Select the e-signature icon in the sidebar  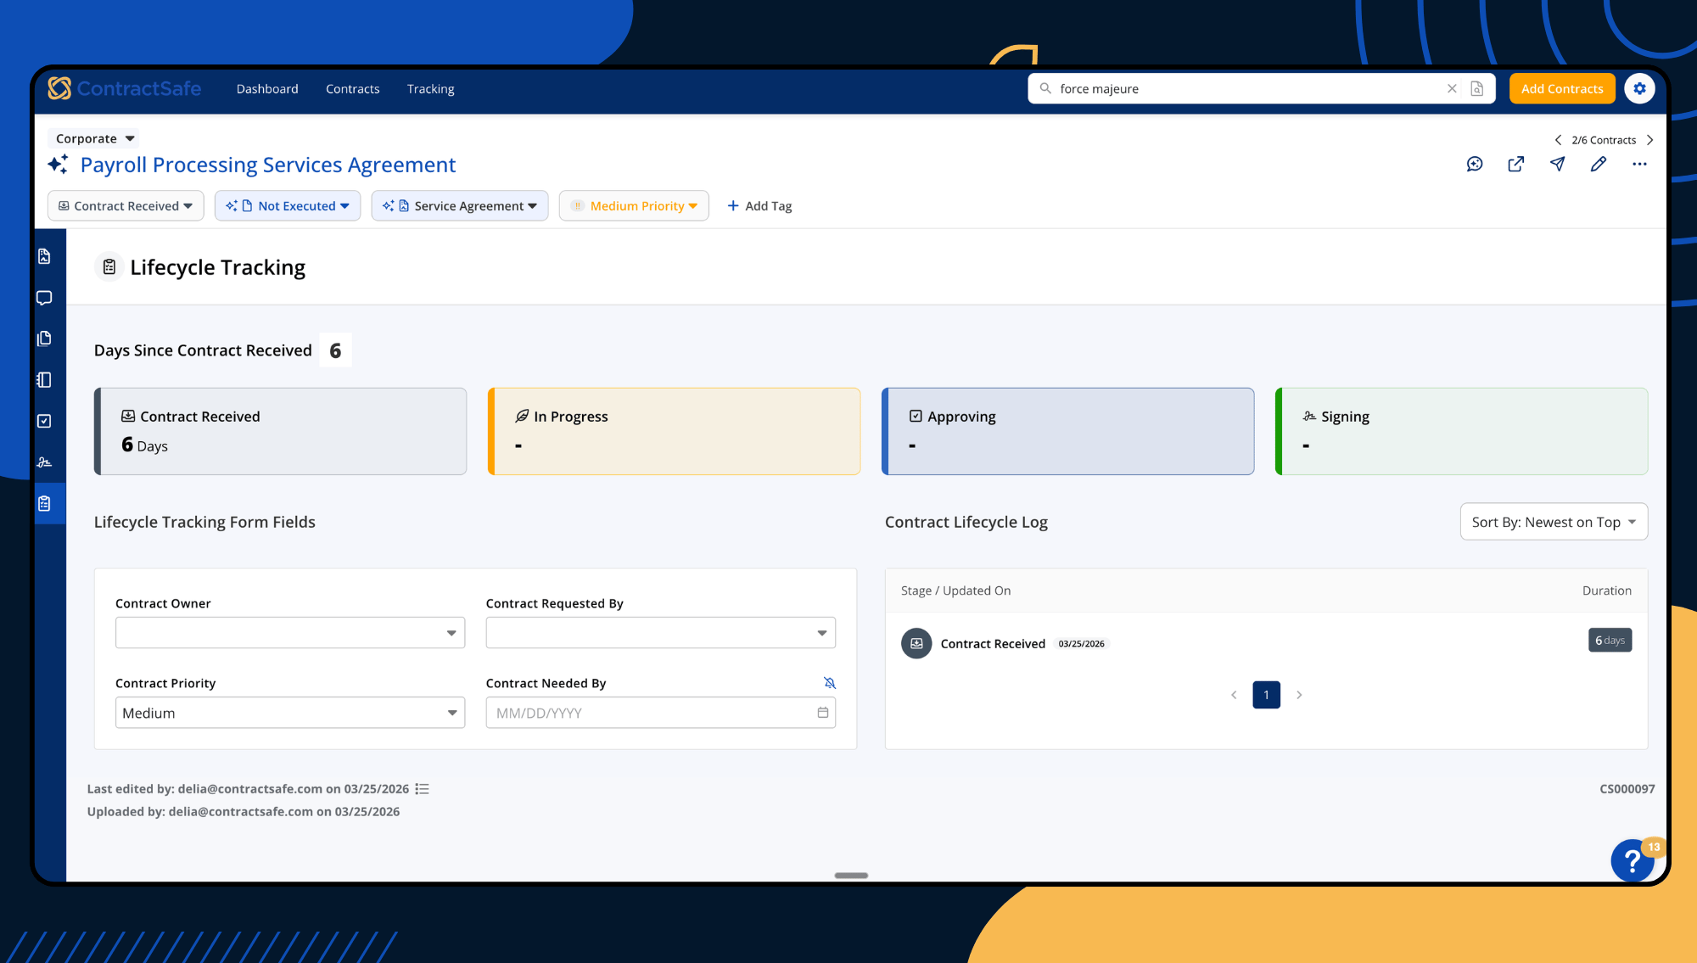(44, 462)
